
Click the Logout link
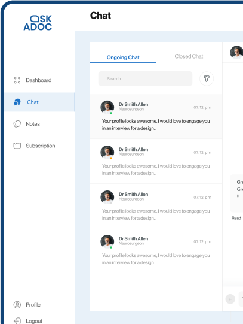pyautogui.click(x=34, y=321)
